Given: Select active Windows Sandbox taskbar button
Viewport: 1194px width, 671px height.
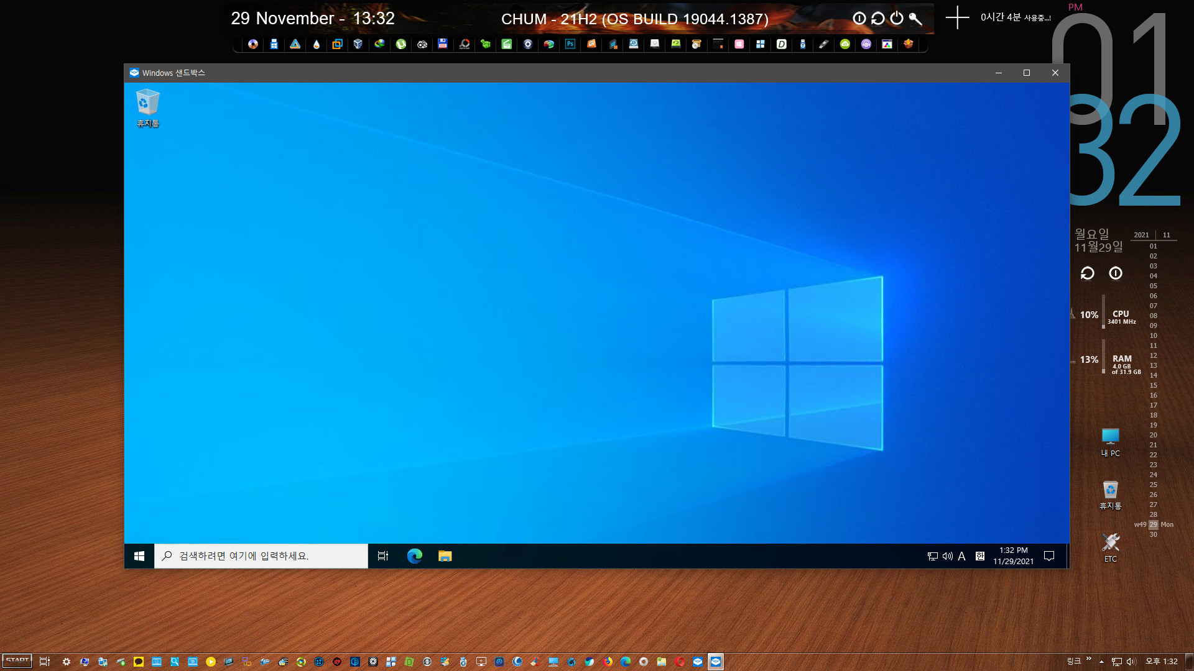Looking at the screenshot, I should [x=716, y=662].
